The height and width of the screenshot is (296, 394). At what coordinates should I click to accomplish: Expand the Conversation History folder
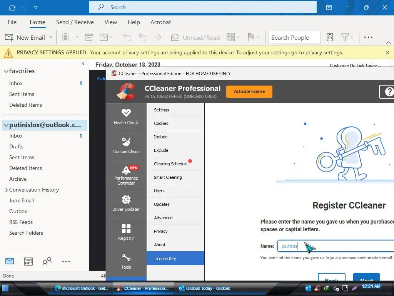pyautogui.click(x=7, y=190)
